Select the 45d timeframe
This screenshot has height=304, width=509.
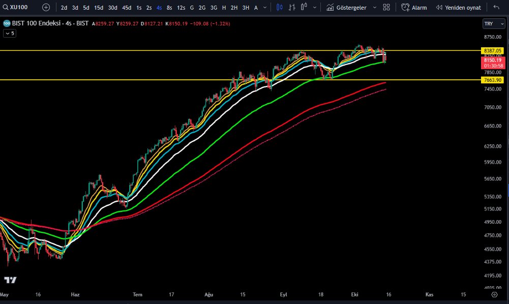[127, 8]
